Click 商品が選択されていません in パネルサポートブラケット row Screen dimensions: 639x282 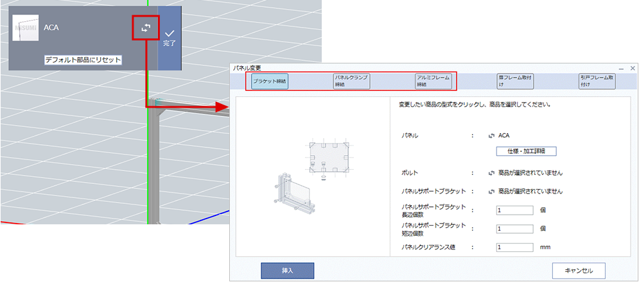pos(530,191)
